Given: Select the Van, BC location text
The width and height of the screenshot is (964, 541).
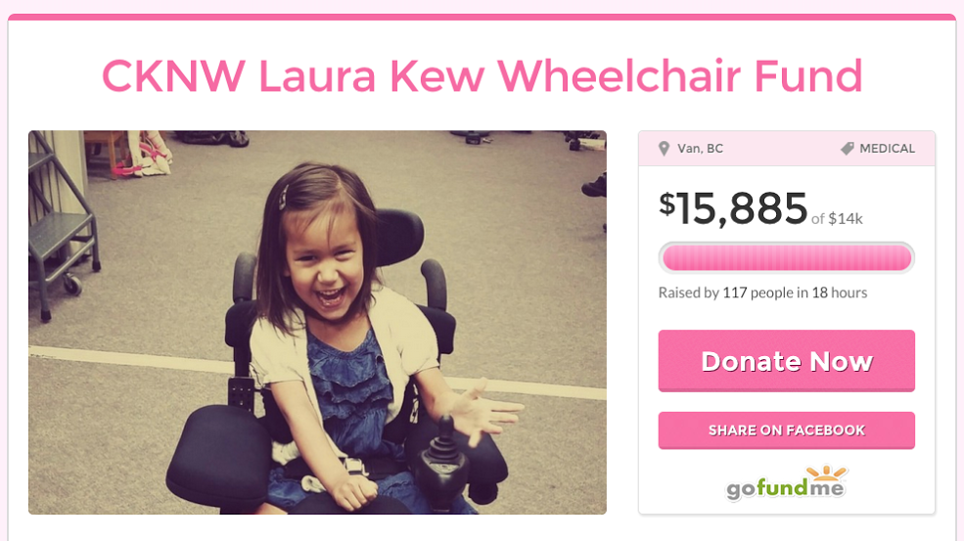Looking at the screenshot, I should pos(700,149).
